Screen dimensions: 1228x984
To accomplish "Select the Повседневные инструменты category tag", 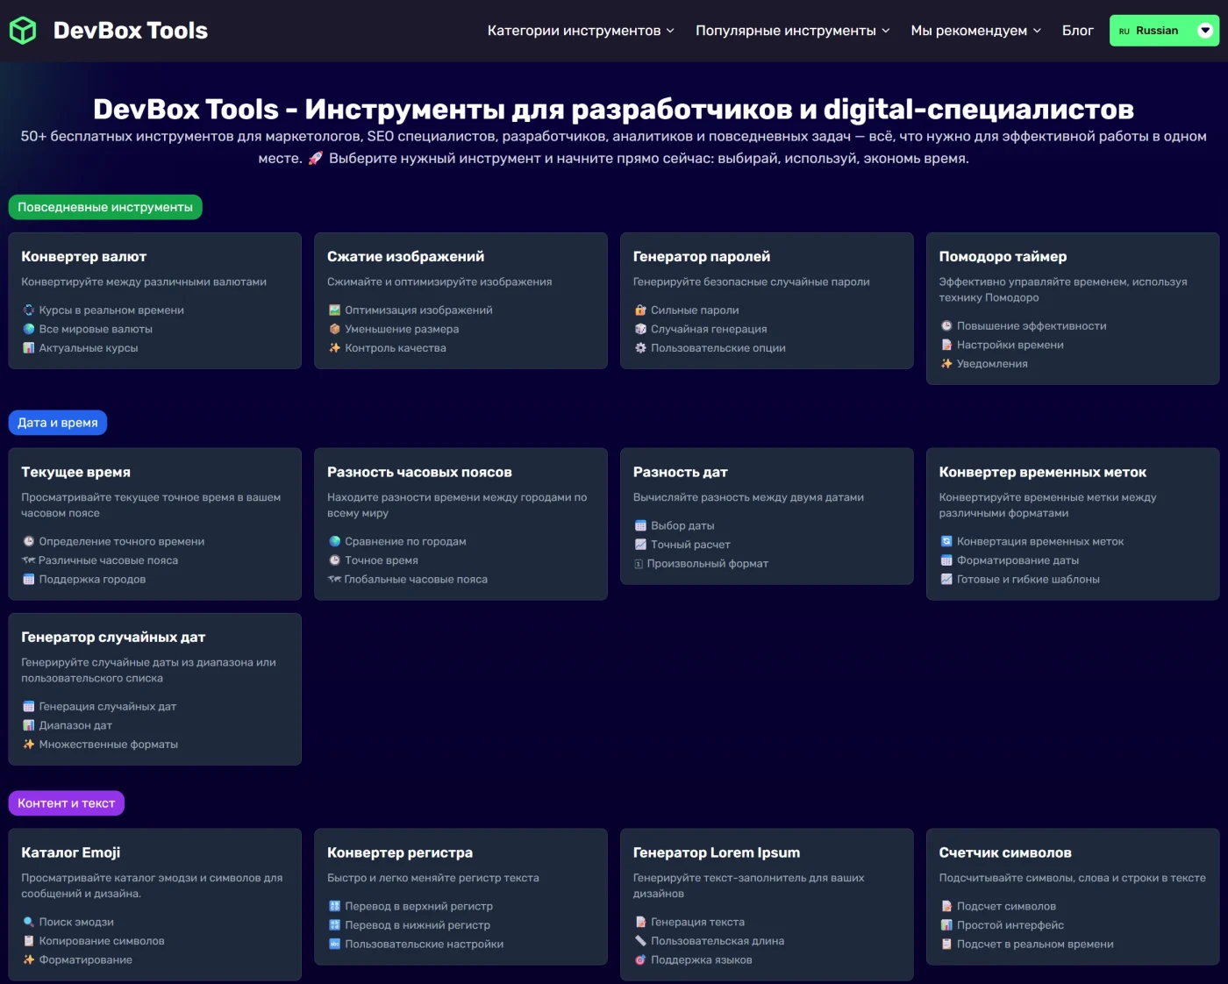I will (105, 207).
